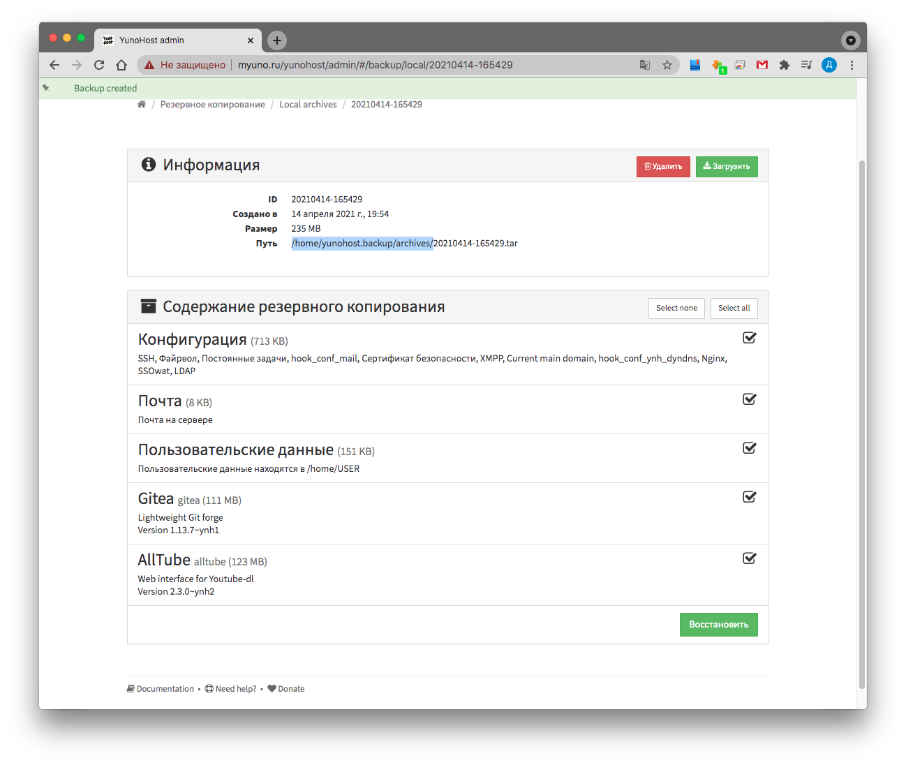906x765 pixels.
Task: Click the red Удалить button
Action: pos(663,167)
